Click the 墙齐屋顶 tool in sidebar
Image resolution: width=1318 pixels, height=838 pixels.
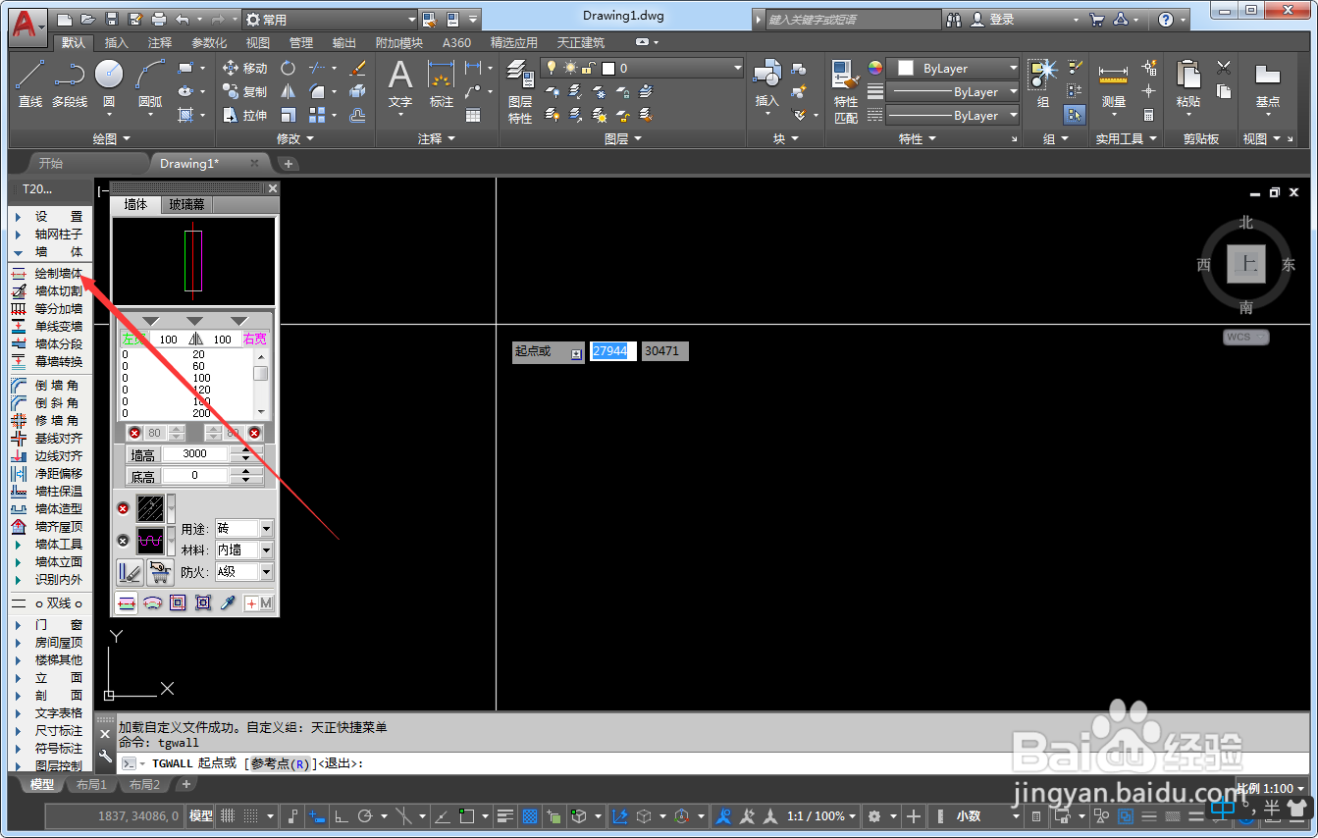tap(49, 526)
